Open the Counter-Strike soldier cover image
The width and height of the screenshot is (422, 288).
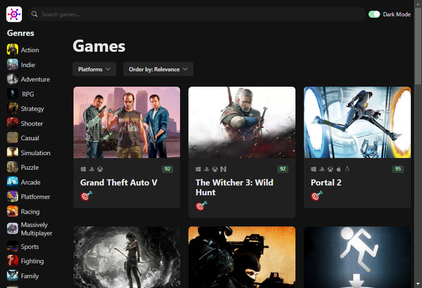242,257
